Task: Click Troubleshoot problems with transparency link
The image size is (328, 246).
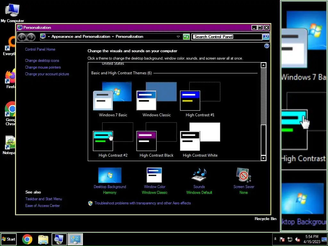Action: point(143,203)
